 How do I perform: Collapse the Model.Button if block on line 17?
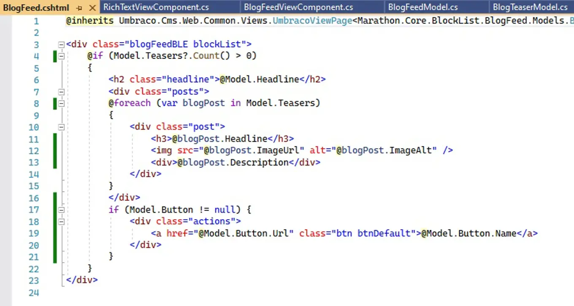point(62,210)
